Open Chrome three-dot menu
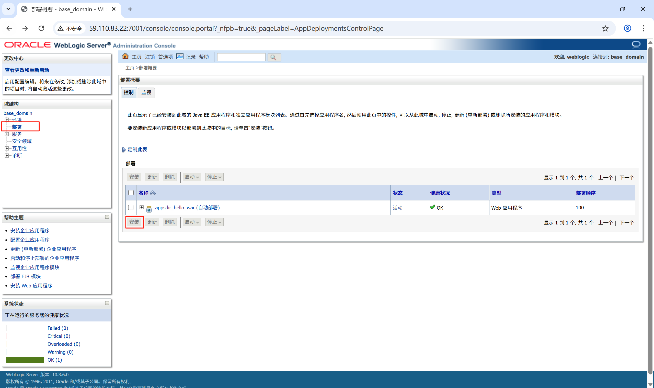 pos(644,28)
